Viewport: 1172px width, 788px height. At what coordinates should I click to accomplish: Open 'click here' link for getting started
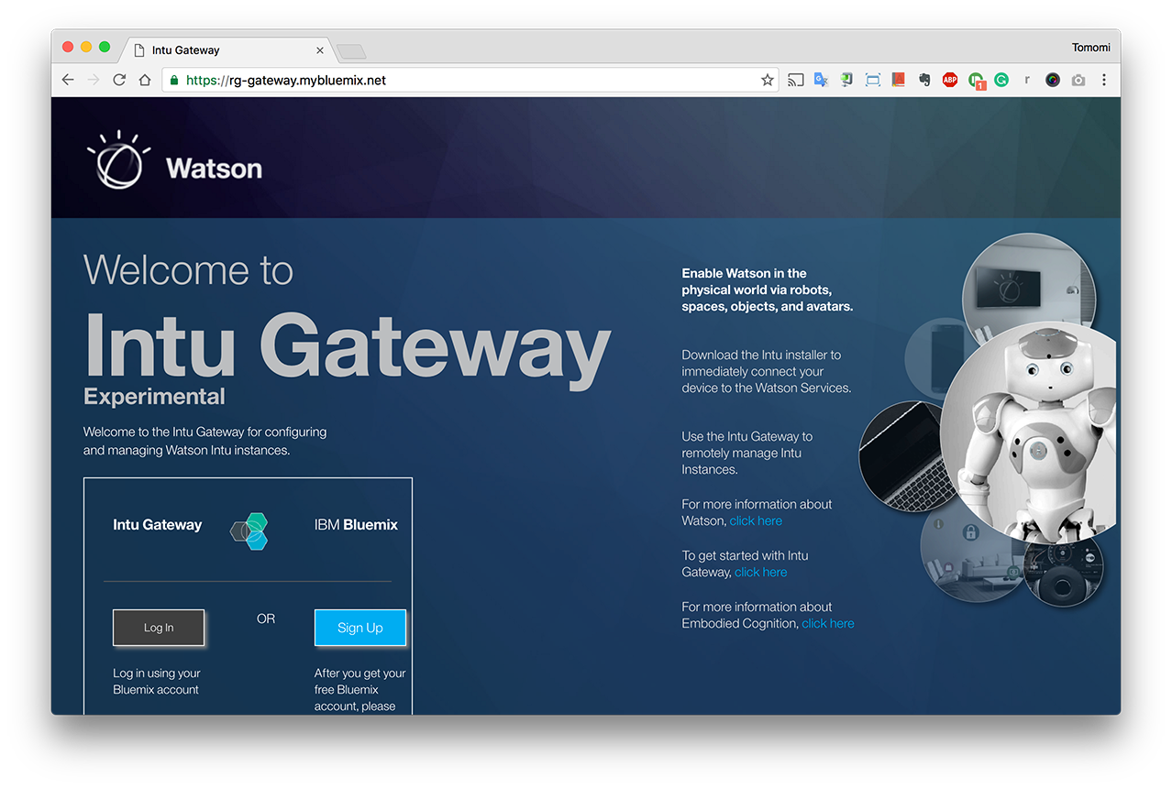(760, 572)
